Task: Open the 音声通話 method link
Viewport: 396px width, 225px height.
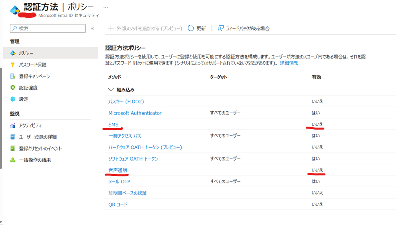Action: point(118,170)
